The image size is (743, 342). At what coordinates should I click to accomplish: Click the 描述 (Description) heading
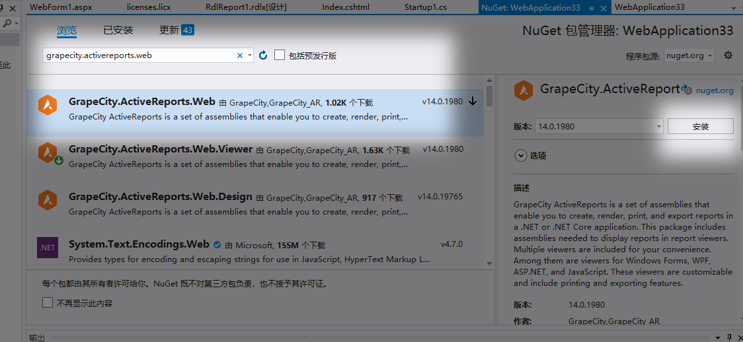522,188
